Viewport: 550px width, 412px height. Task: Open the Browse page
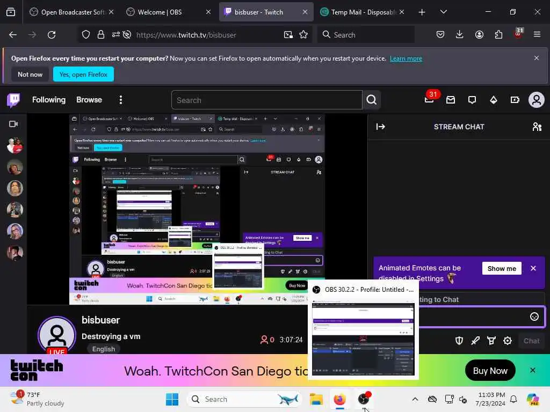click(x=89, y=100)
